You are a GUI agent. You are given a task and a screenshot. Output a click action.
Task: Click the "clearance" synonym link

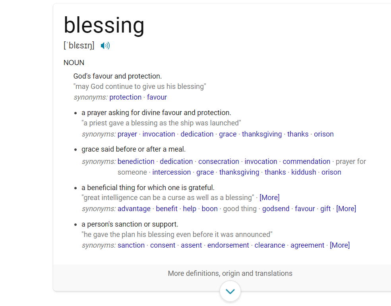pyautogui.click(x=270, y=245)
